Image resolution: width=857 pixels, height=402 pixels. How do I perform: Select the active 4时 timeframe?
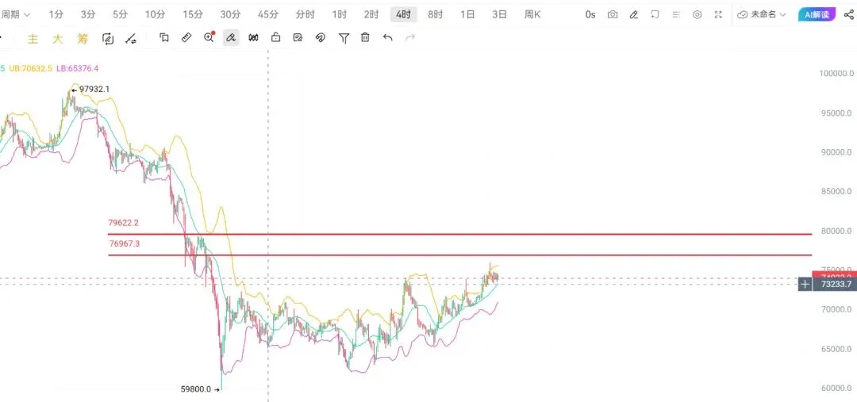(403, 15)
